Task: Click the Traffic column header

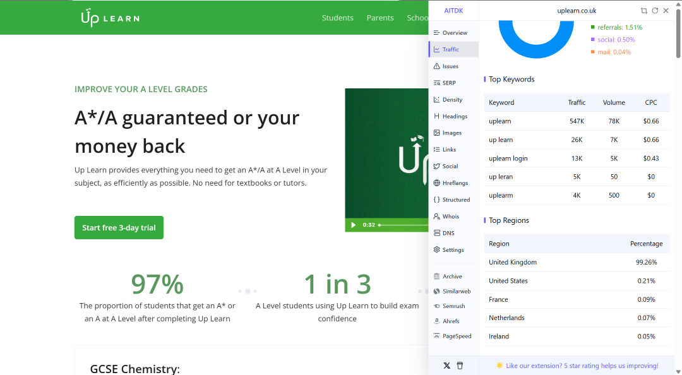Action: click(x=577, y=103)
